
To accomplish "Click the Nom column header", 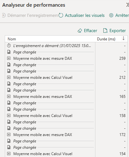I will coord(12,39).
